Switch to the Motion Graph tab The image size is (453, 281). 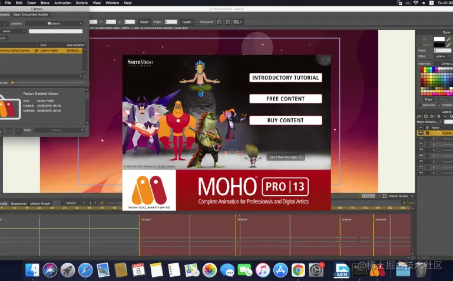40,203
